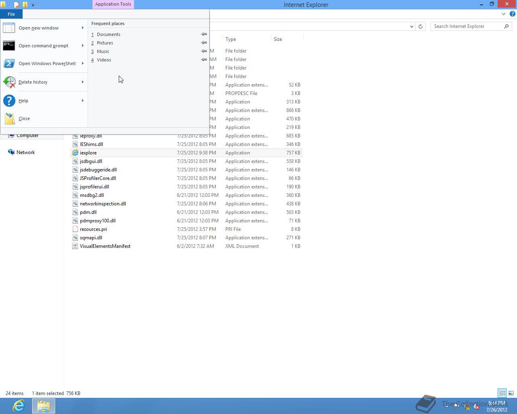Image resolution: width=517 pixels, height=414 pixels.
Task: Click the search magnifier icon
Action: [x=506, y=26]
